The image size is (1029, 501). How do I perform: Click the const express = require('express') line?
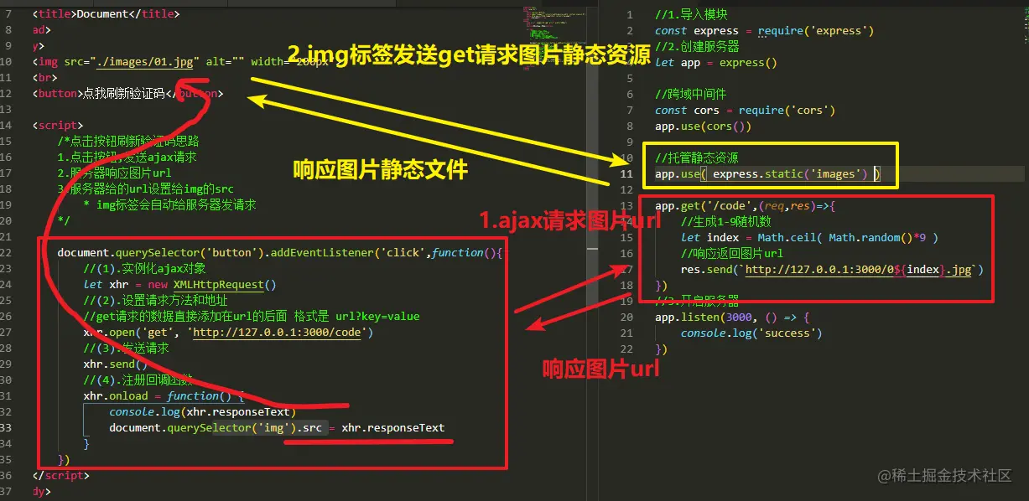pos(765,30)
